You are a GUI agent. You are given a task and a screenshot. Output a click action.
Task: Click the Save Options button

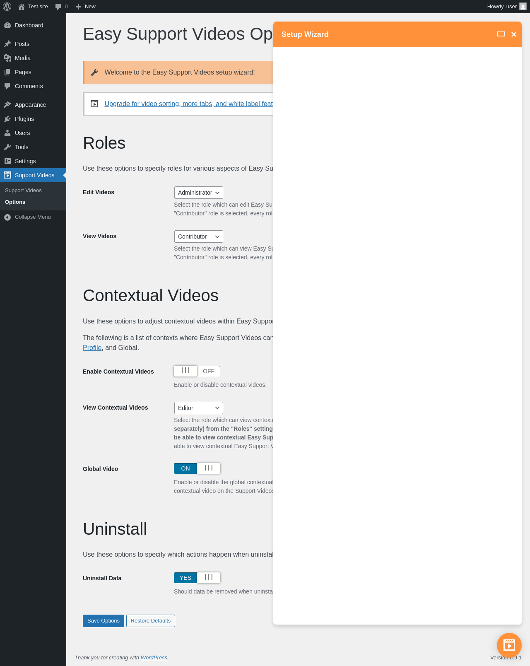[104, 621]
